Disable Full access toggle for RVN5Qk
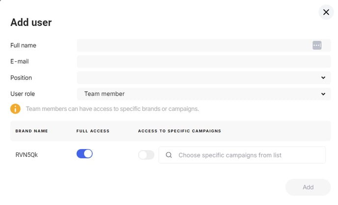The height and width of the screenshot is (205, 338). 84,154
